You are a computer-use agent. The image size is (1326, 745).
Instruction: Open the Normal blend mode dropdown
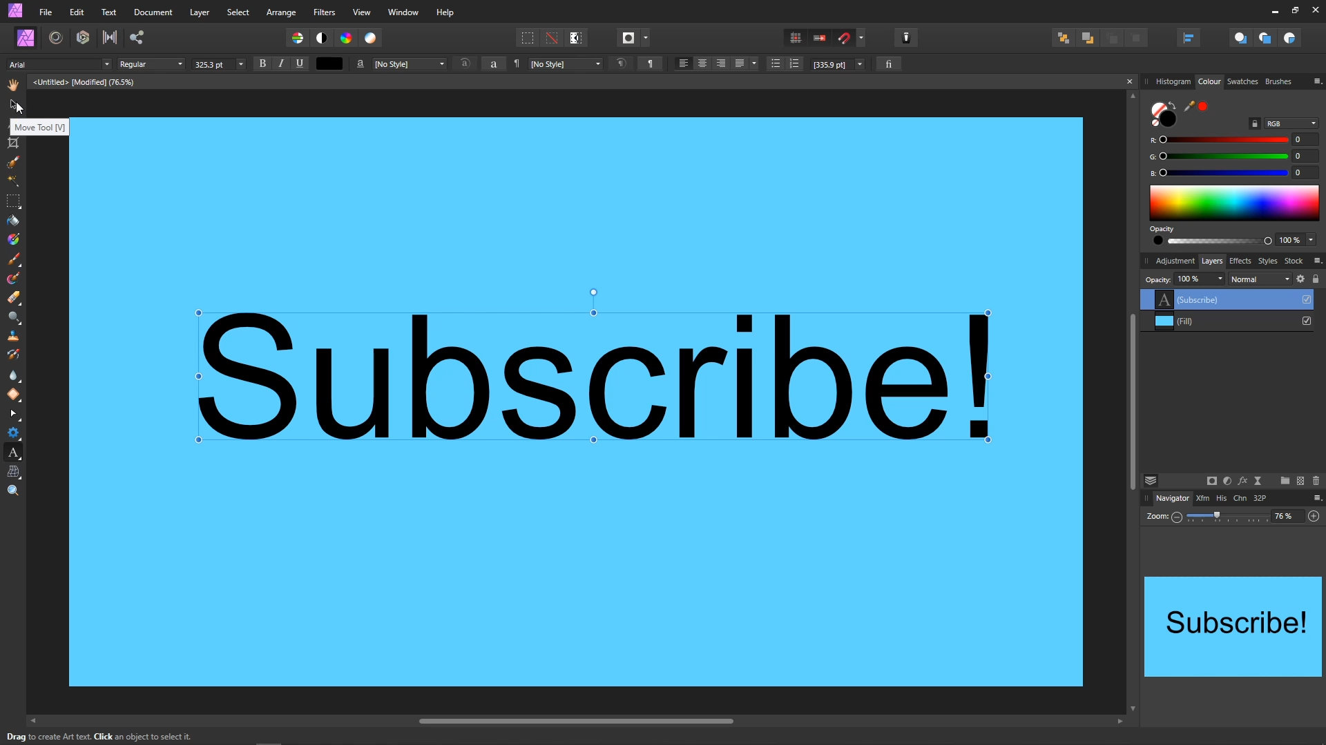tap(1260, 279)
